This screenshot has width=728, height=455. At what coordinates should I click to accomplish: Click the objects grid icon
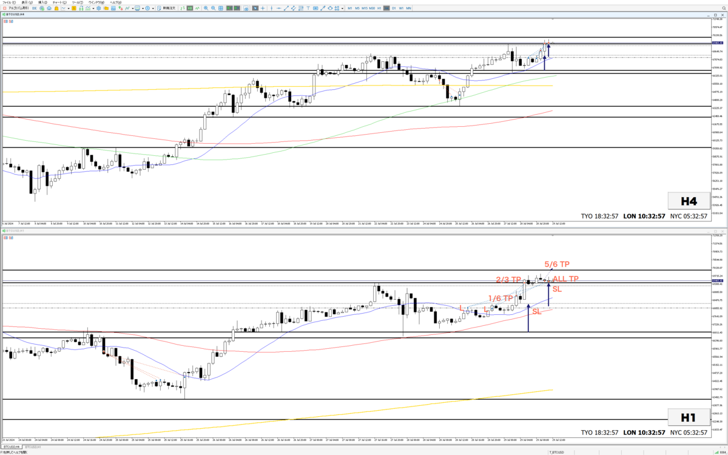pyautogui.click(x=337, y=8)
